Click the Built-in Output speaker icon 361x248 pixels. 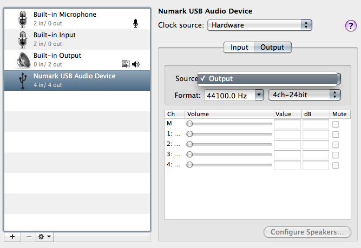(23, 59)
